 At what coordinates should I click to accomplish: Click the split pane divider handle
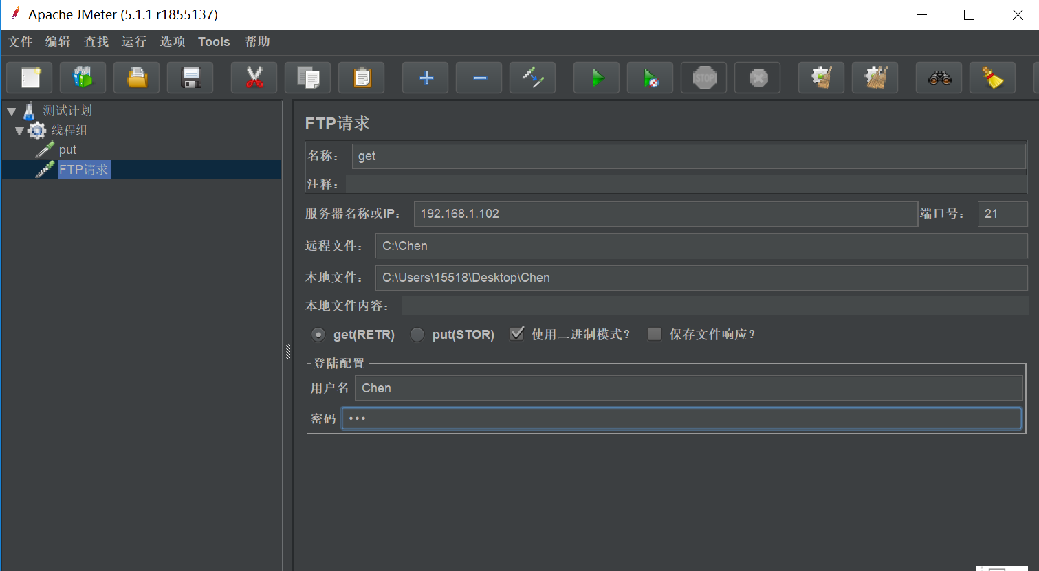288,352
